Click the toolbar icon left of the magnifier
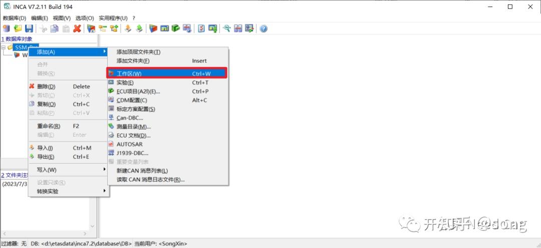Screen dimensions: 541x248 [x=212, y=29]
